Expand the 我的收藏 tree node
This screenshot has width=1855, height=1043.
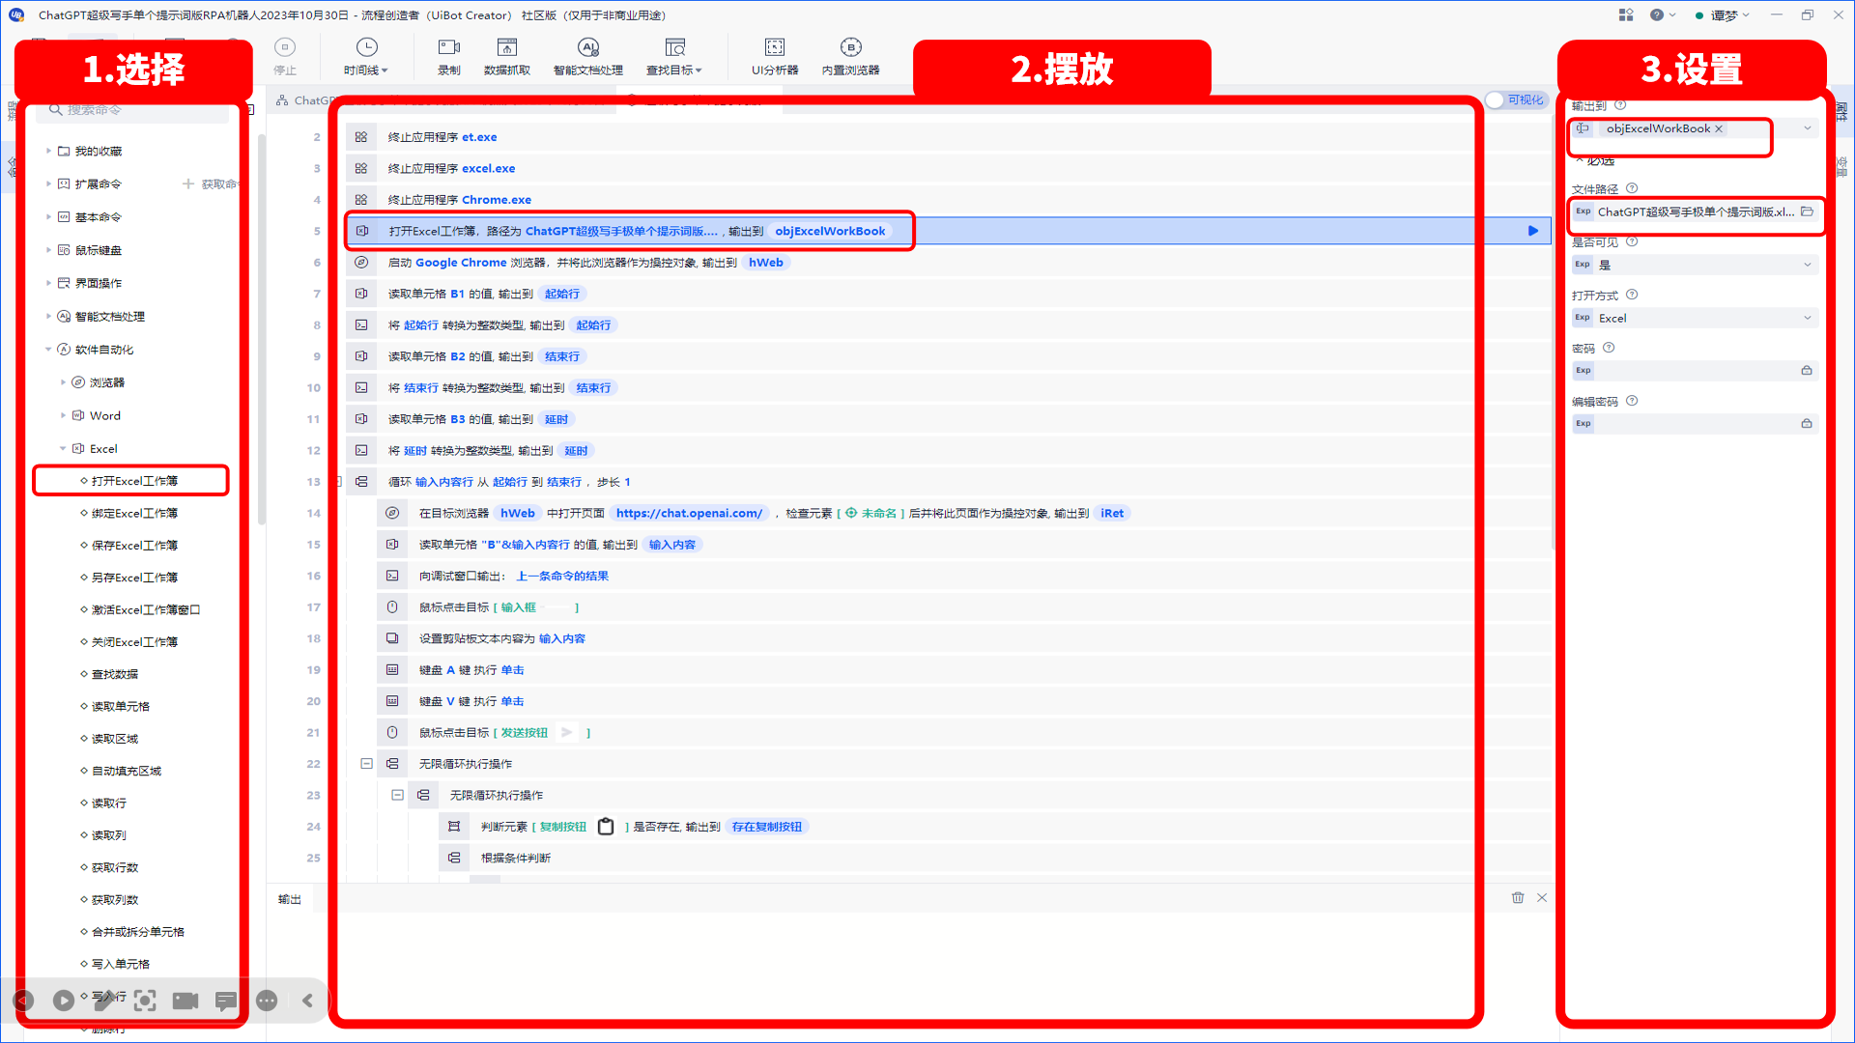point(48,151)
